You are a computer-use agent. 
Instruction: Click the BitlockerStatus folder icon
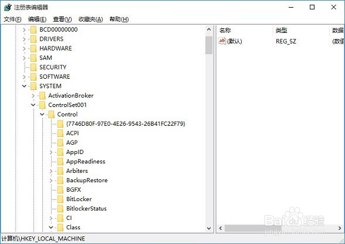click(60, 209)
